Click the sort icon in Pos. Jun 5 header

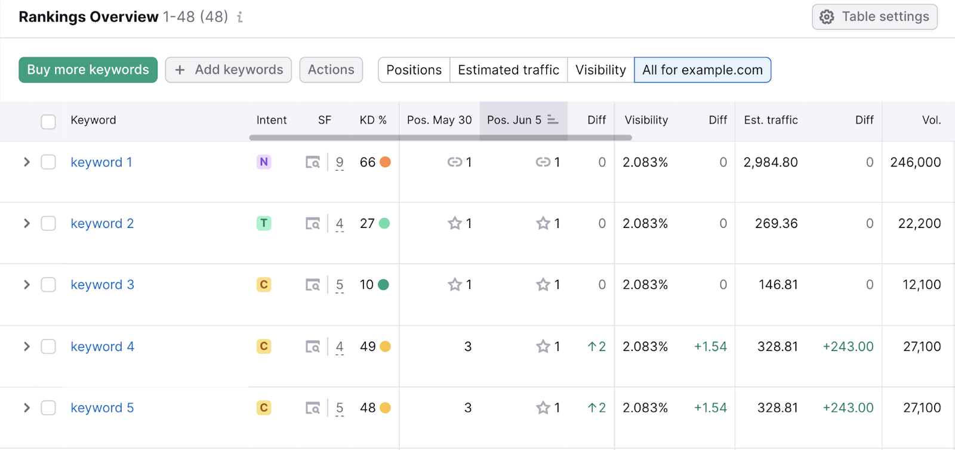point(553,120)
